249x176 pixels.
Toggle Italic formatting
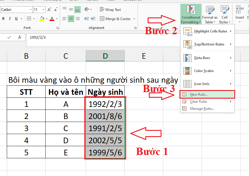coord(10,19)
